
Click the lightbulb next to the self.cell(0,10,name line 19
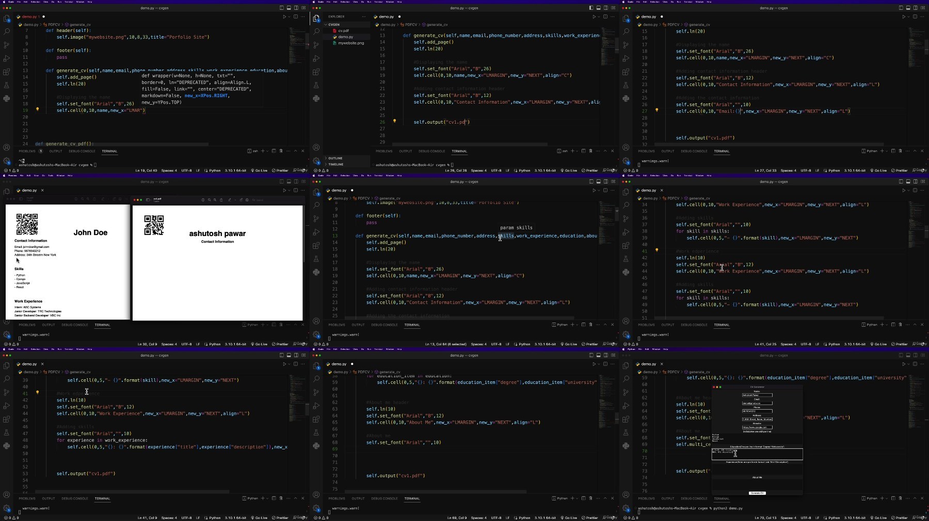(37, 109)
